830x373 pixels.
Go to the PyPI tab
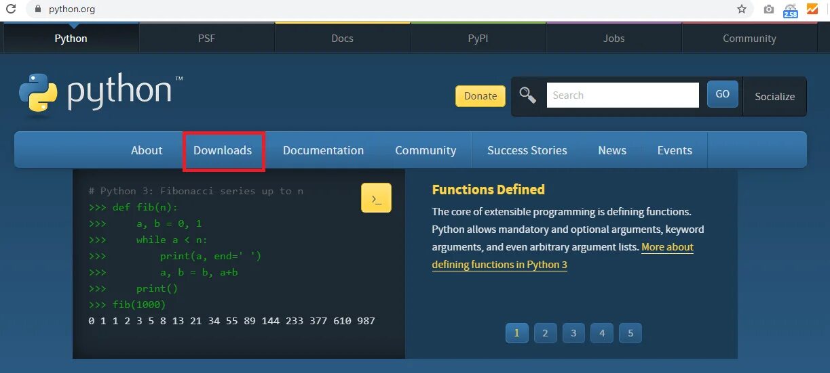coord(478,38)
